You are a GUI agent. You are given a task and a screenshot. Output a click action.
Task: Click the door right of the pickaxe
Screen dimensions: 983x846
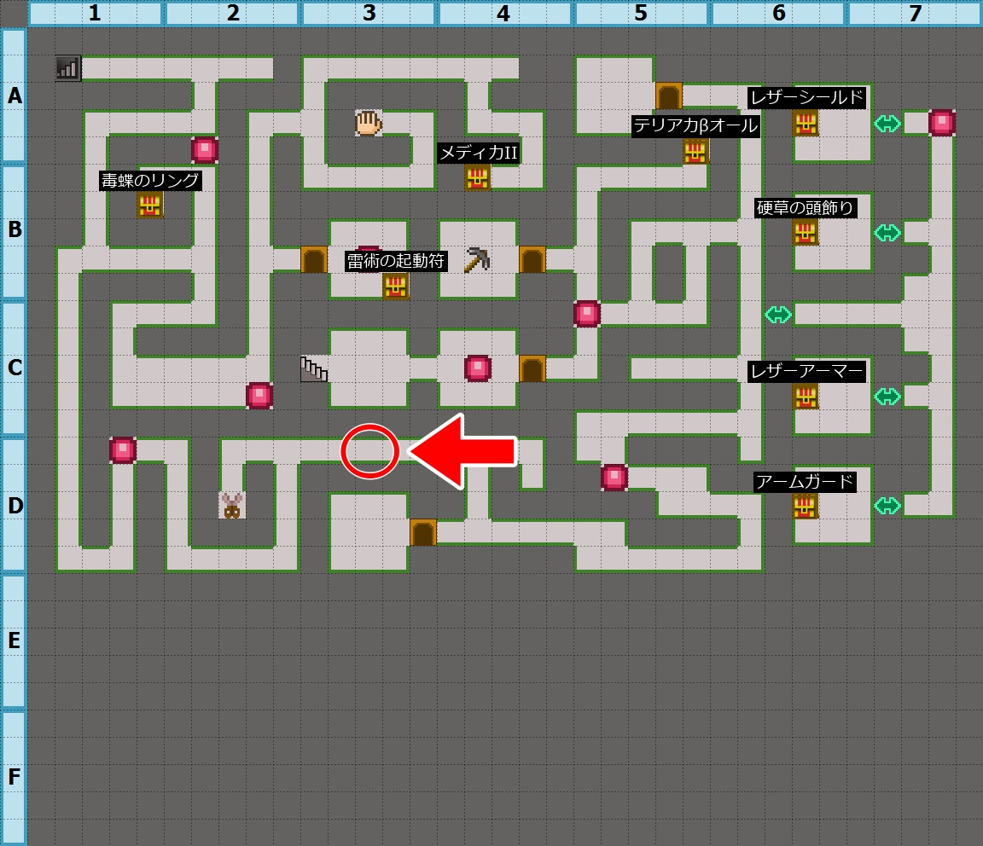click(532, 259)
